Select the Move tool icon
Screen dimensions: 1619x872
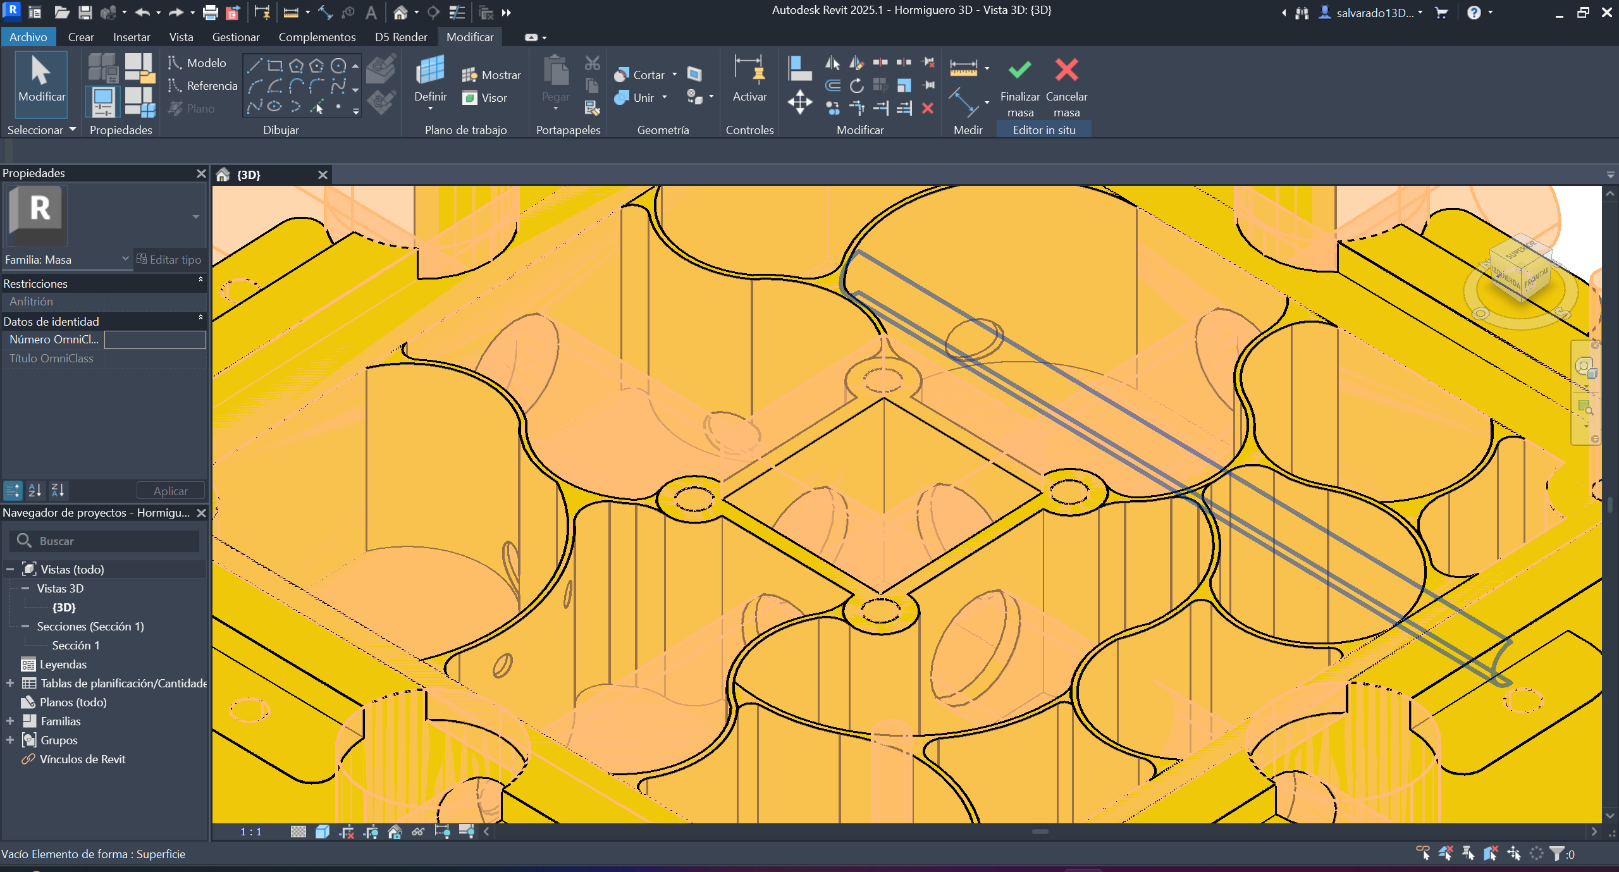[799, 102]
